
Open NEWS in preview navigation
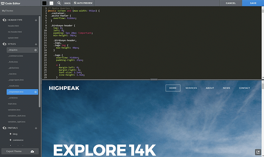(x=226, y=88)
